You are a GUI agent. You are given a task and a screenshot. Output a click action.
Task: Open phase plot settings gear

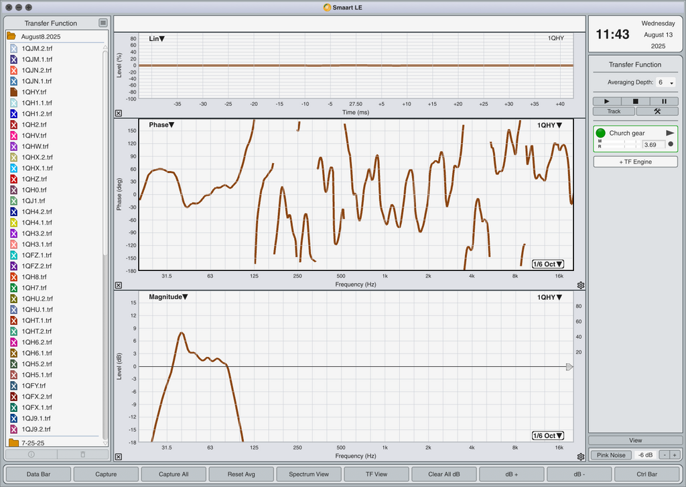(581, 285)
